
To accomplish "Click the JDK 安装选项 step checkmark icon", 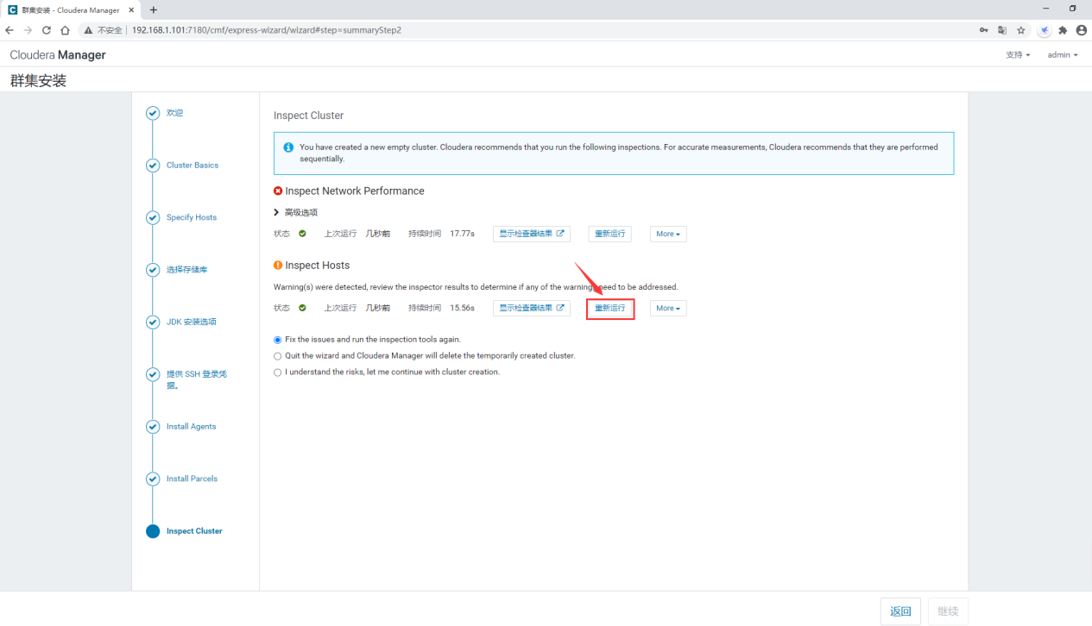I will (153, 322).
